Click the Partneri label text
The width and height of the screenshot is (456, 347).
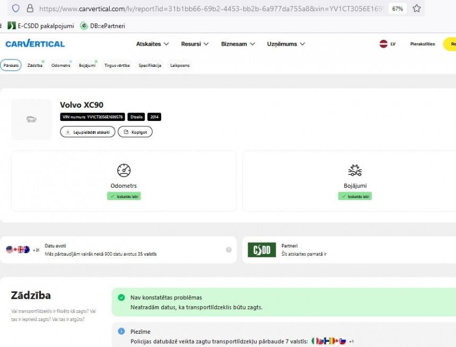[x=290, y=246]
